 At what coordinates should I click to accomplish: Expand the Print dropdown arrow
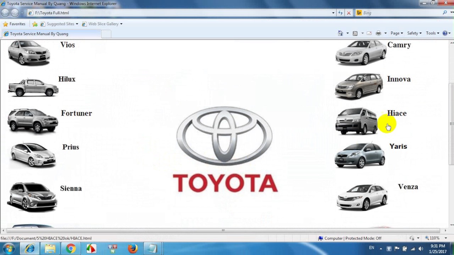(385, 33)
